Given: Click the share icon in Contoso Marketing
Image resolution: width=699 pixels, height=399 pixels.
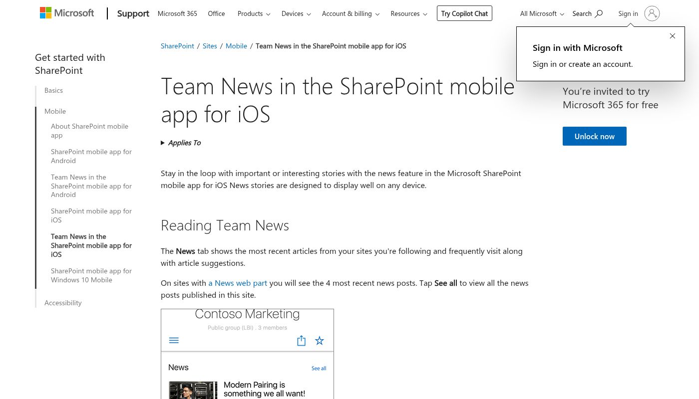Looking at the screenshot, I should click(x=301, y=341).
